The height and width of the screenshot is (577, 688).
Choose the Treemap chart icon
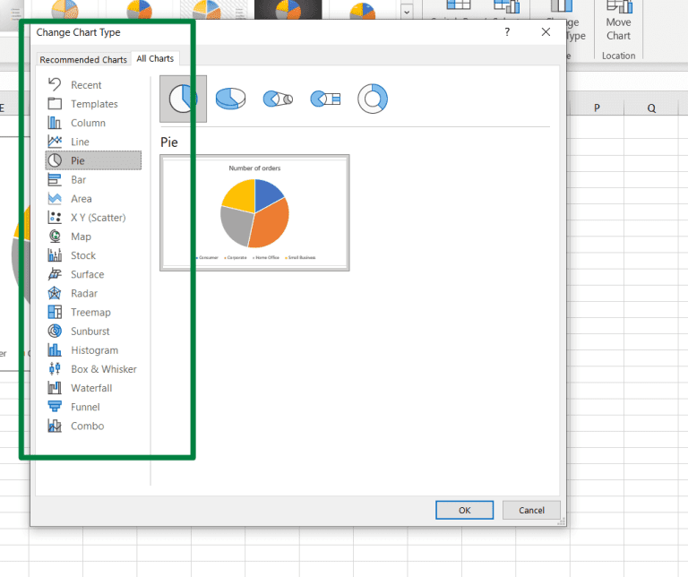point(55,312)
